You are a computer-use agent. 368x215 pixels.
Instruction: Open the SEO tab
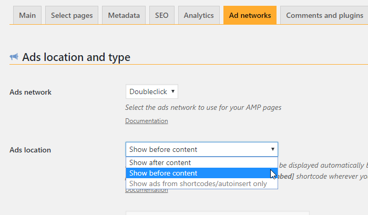pos(162,15)
